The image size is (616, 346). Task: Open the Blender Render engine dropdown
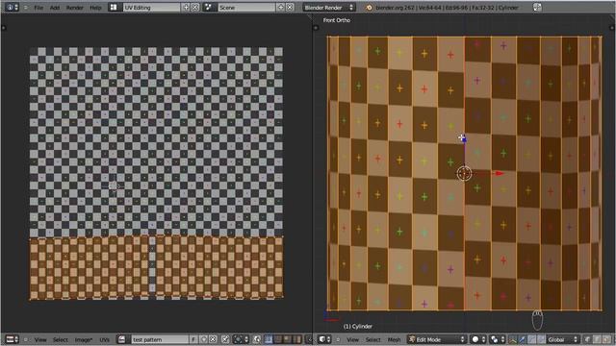[329, 8]
